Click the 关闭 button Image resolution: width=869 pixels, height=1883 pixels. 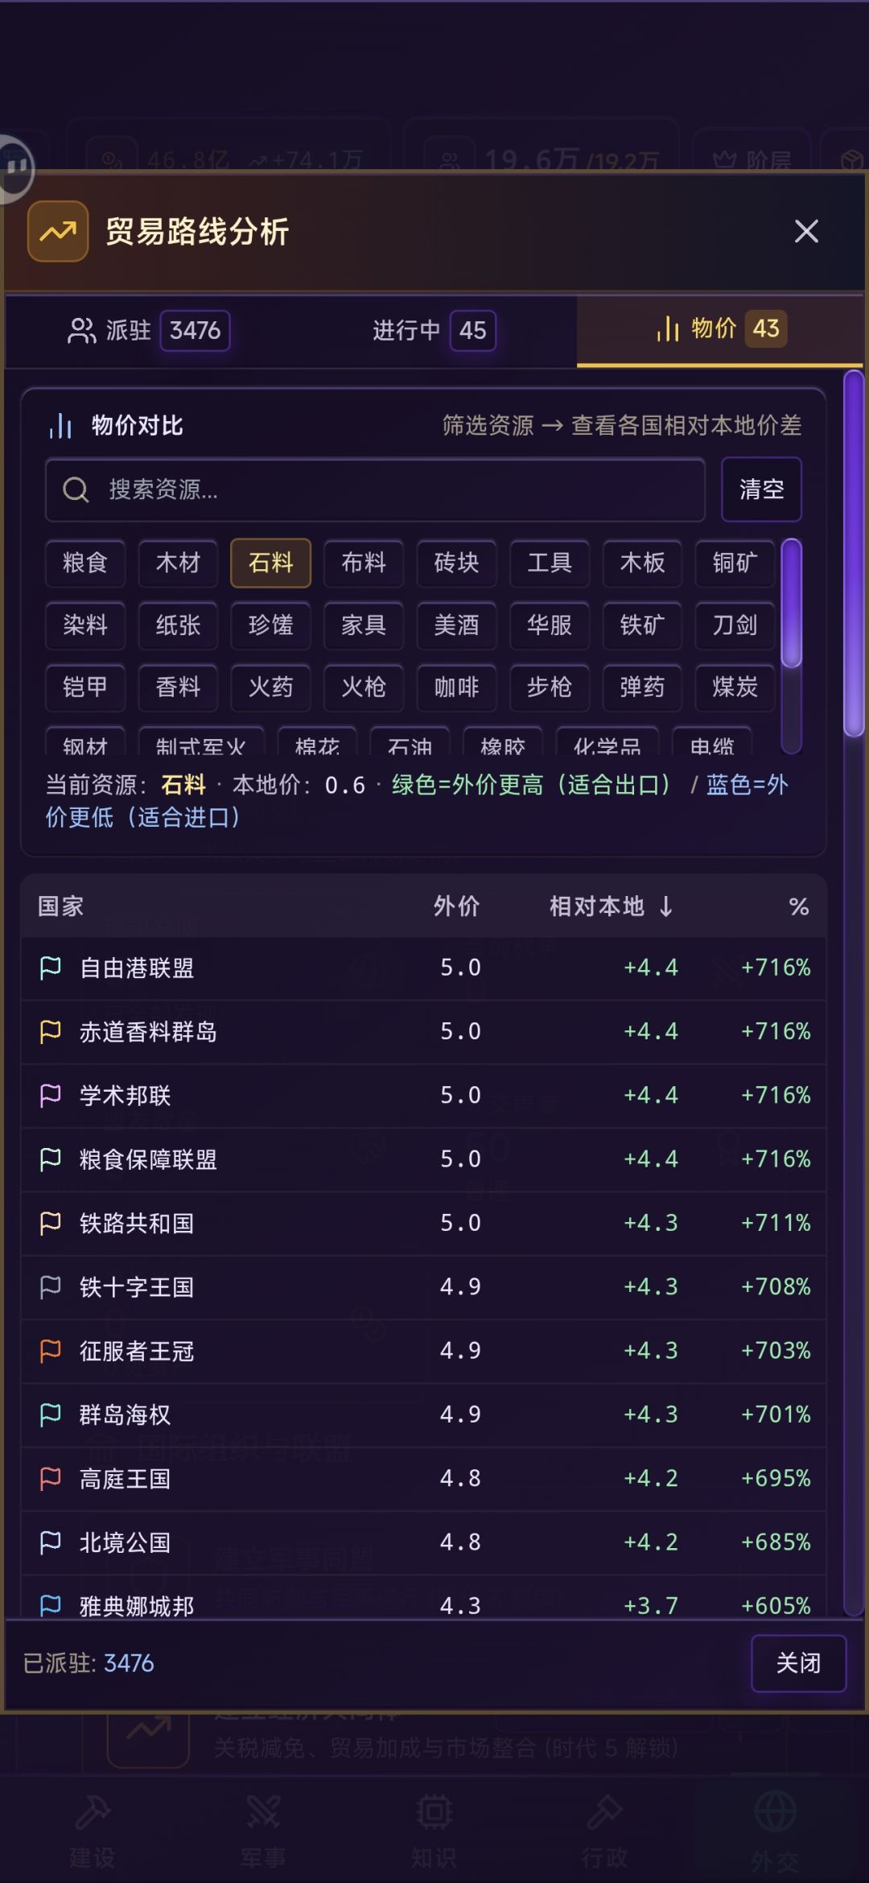[x=798, y=1663]
